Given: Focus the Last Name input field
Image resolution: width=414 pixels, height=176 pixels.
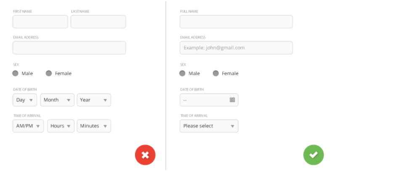Looking at the screenshot, I should pos(98,21).
